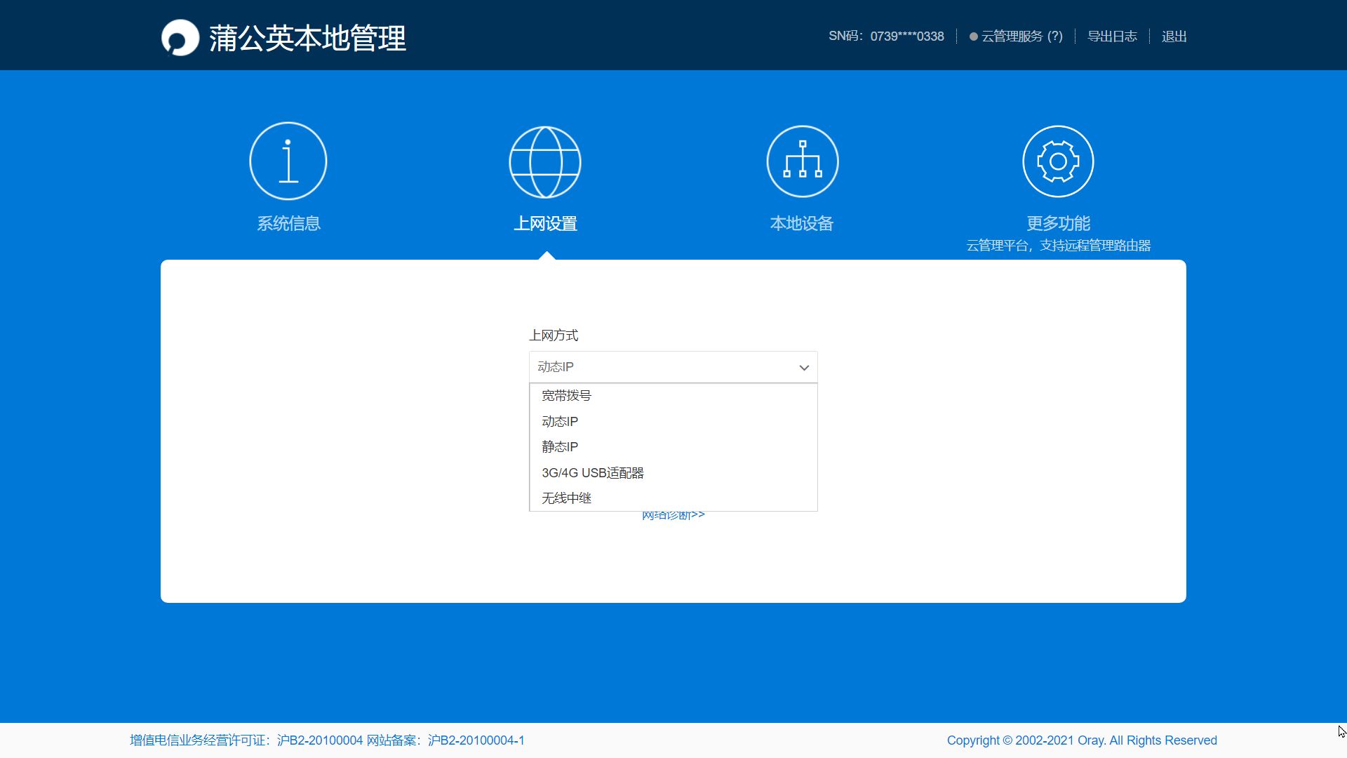Screen dimensions: 1347x758
Task: Switch to the 本地设备 tab label
Action: (802, 223)
